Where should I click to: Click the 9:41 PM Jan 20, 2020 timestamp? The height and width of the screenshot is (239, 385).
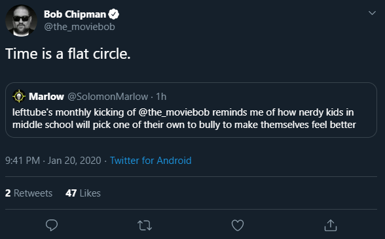click(x=53, y=161)
